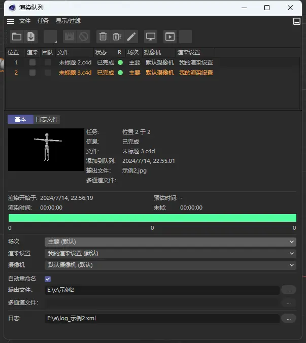The height and width of the screenshot is (343, 306).
Task: Click the browse button beside 日志 path
Action: 288,318
